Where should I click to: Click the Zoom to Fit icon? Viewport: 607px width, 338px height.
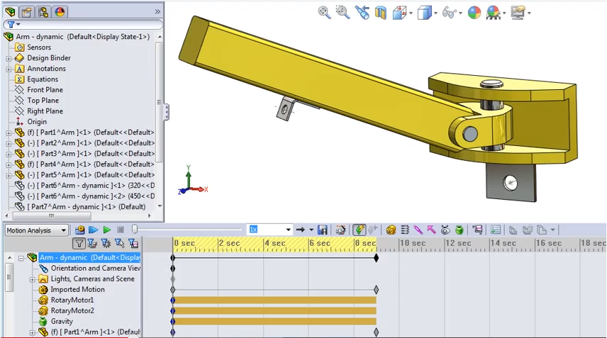click(324, 12)
